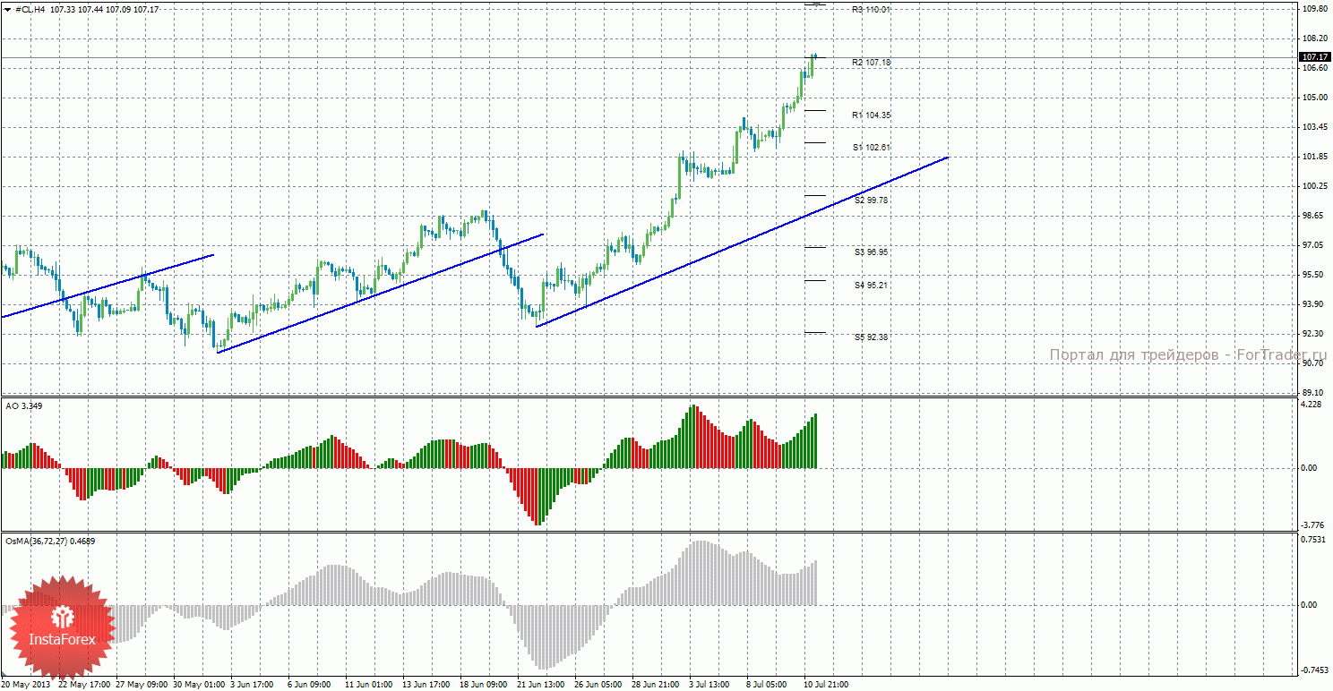Click the current price tag 107.17

(1313, 57)
